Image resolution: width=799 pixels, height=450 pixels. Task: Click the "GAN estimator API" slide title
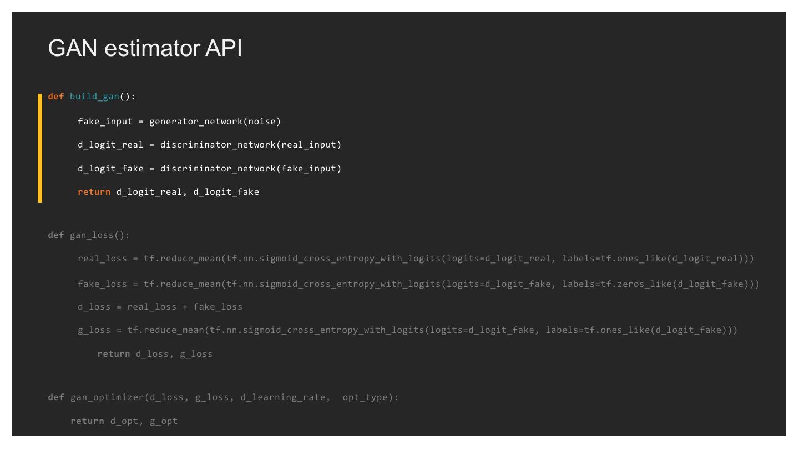145,49
